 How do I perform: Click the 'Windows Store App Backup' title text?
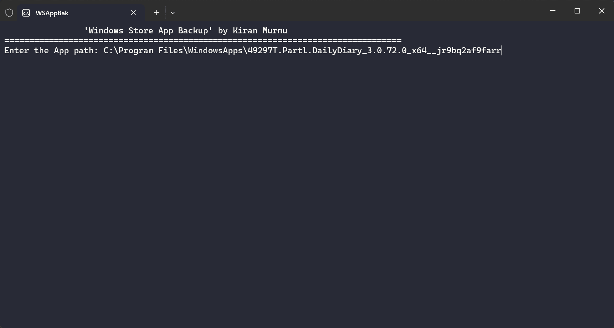[x=148, y=31]
